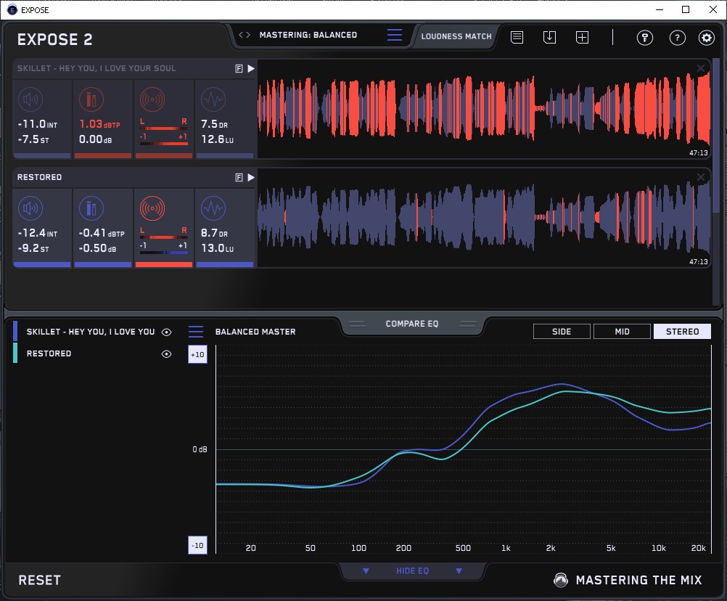Viewport: 727px width, 601px height.
Task: Select the SIDE channel view
Action: pyautogui.click(x=562, y=332)
